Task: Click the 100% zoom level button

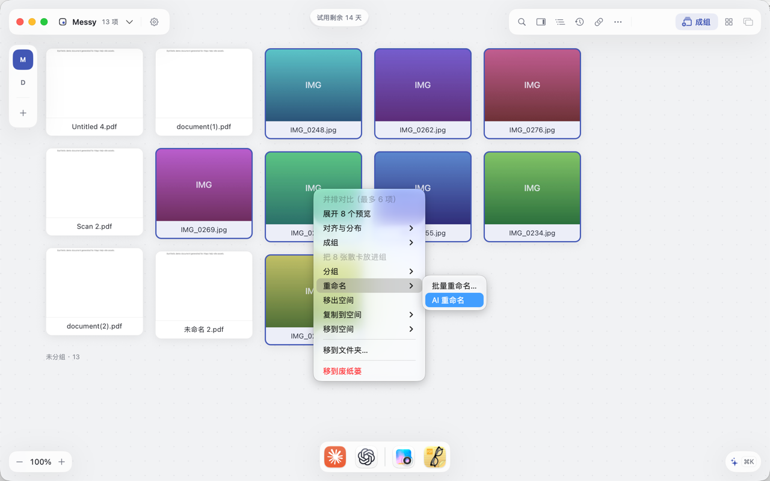Action: 41,462
